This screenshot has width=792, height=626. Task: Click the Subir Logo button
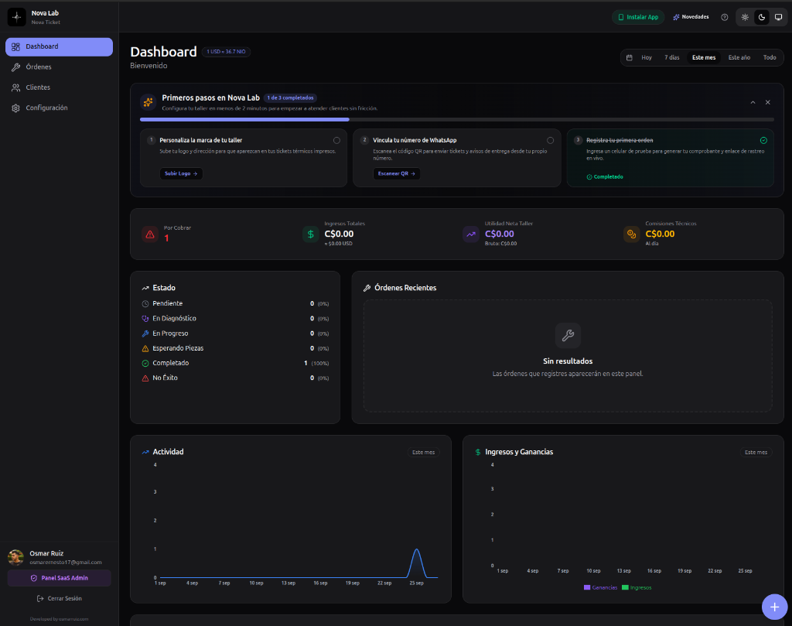(181, 174)
